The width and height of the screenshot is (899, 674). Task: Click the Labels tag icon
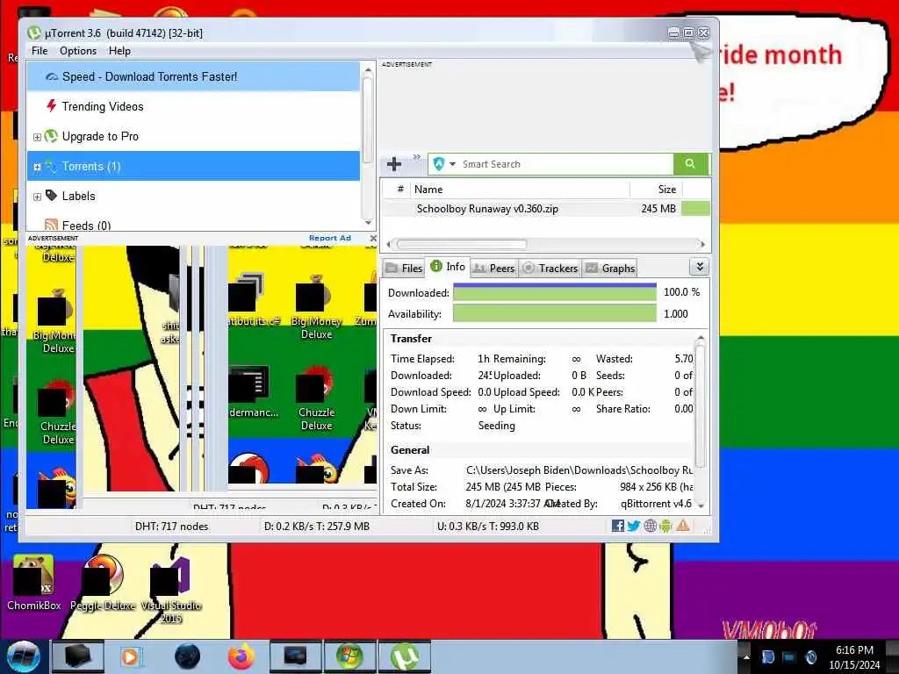[51, 196]
